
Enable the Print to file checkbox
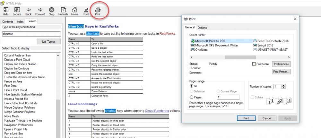(x=254, y=64)
